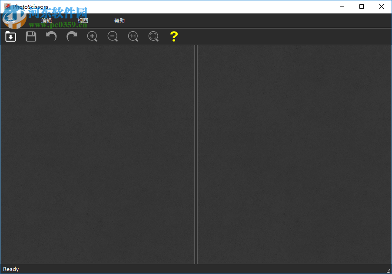Image resolution: width=392 pixels, height=274 pixels.
Task: Click the PhotoScissors app icon in title bar
Action: [6, 7]
